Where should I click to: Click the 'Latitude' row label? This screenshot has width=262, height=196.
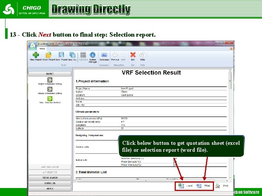click(x=80, y=128)
